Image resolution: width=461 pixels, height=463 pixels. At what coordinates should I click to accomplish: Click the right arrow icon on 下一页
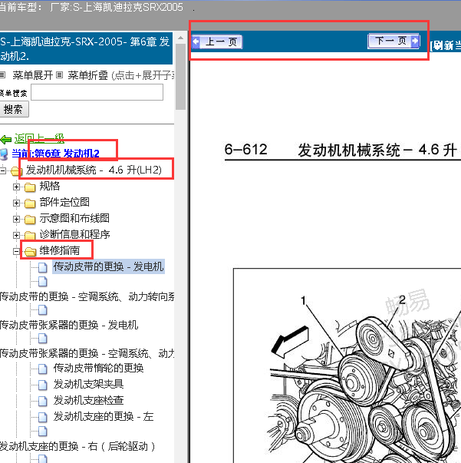point(415,41)
